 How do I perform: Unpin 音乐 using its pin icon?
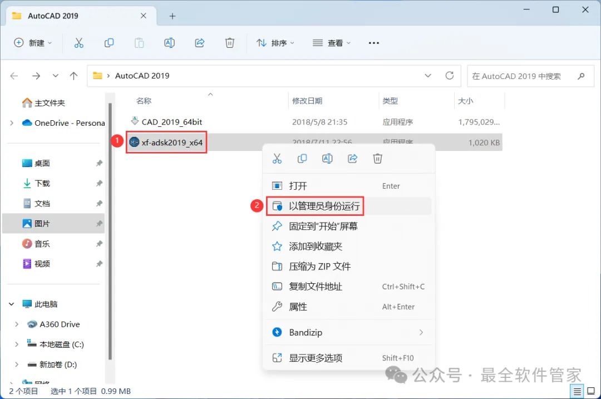[99, 244]
